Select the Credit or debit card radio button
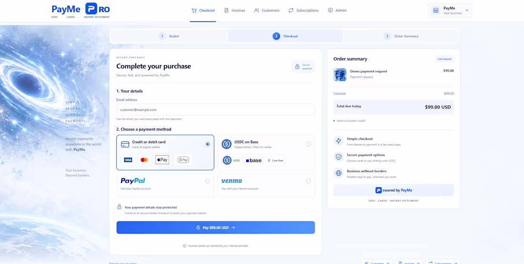 pyautogui.click(x=208, y=144)
